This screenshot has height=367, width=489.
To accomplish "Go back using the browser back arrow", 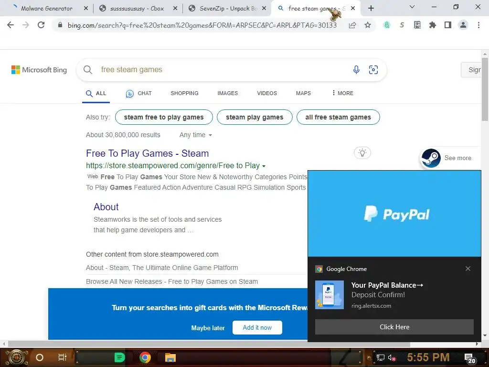I will pos(11,25).
